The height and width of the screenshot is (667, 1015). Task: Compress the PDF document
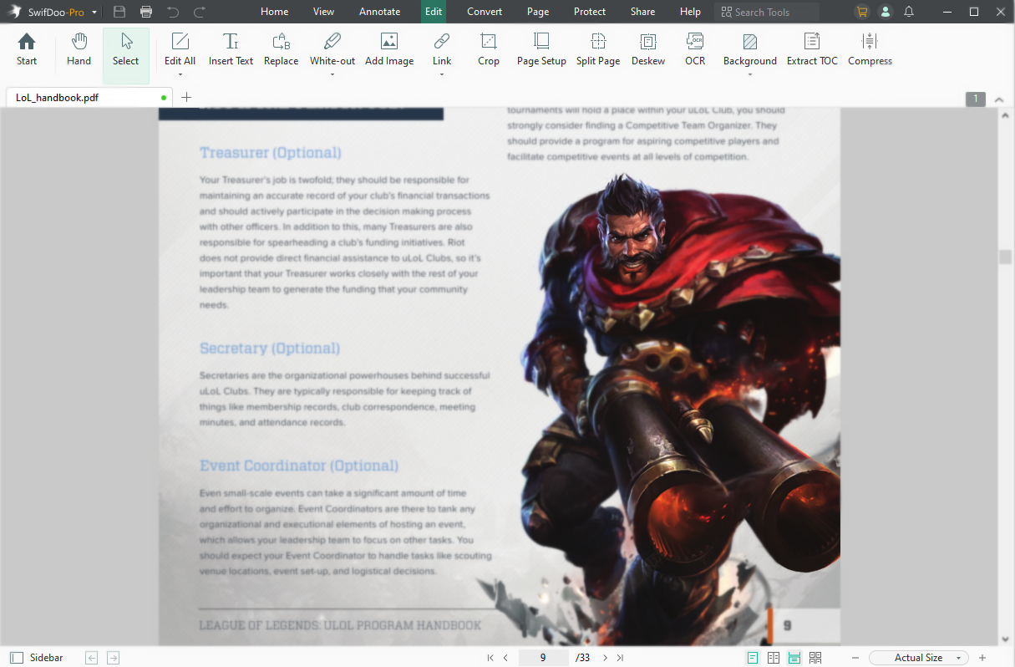pos(870,49)
